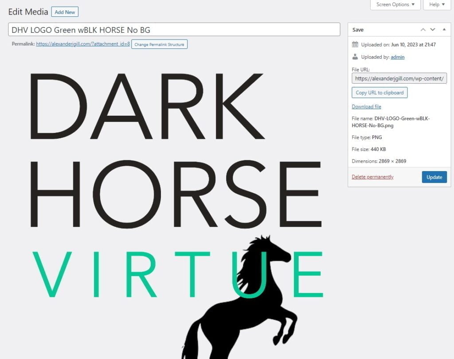454x359 pixels.
Task: Click the 'Dimensions: 2869 × 2869' text
Action: (379, 161)
